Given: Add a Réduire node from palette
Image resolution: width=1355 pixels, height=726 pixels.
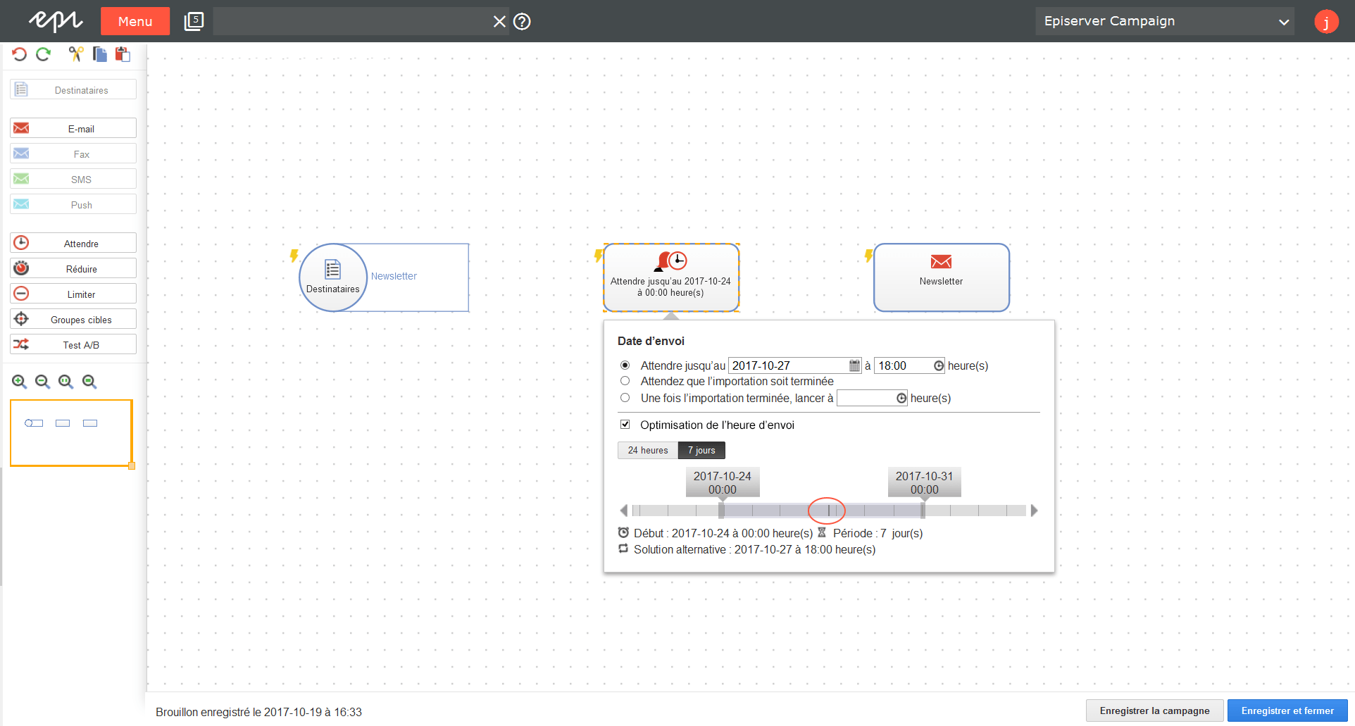Looking at the screenshot, I should 73,268.
